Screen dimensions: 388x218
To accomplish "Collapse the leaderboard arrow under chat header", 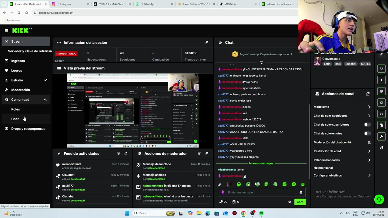I will pyautogui.click(x=262, y=62).
